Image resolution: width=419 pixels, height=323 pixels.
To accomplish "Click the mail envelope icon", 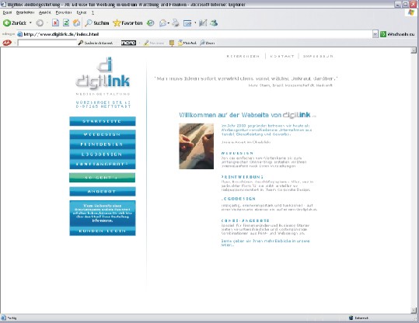I will tap(162, 23).
